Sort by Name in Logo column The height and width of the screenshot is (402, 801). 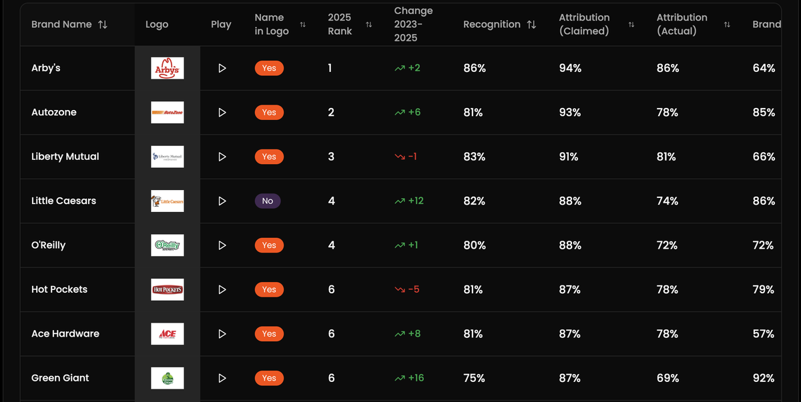pos(303,25)
